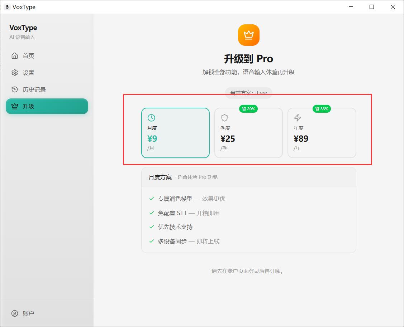
Task: Click the checkmark next to 免配置 STT
Action: 152,213
